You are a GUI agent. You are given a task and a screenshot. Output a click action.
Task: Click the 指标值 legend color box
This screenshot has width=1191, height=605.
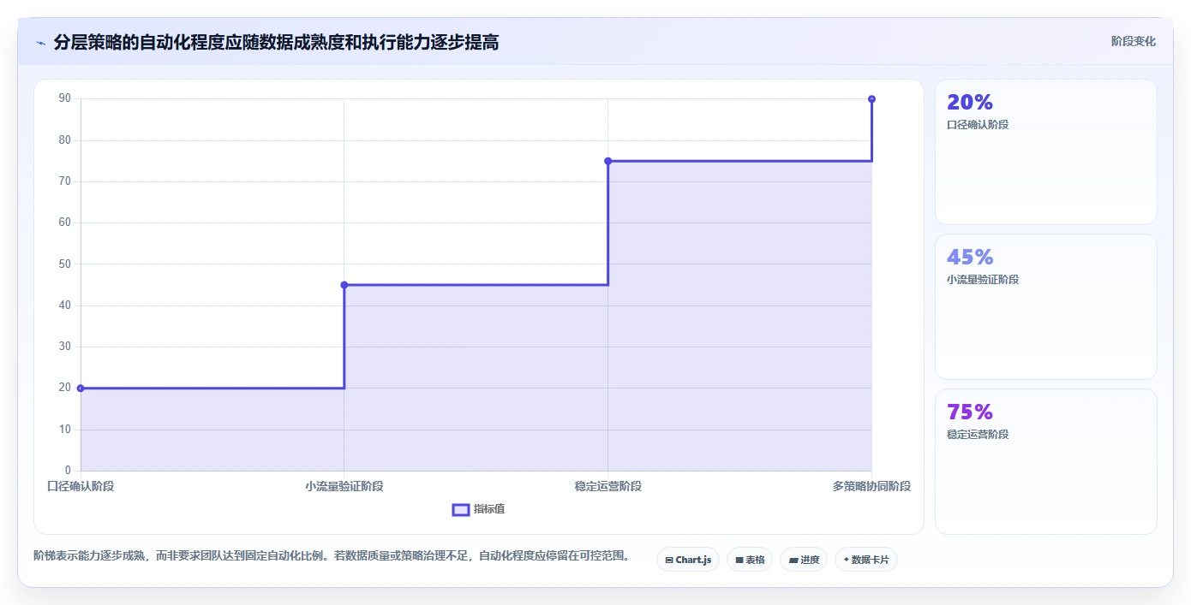pos(461,510)
